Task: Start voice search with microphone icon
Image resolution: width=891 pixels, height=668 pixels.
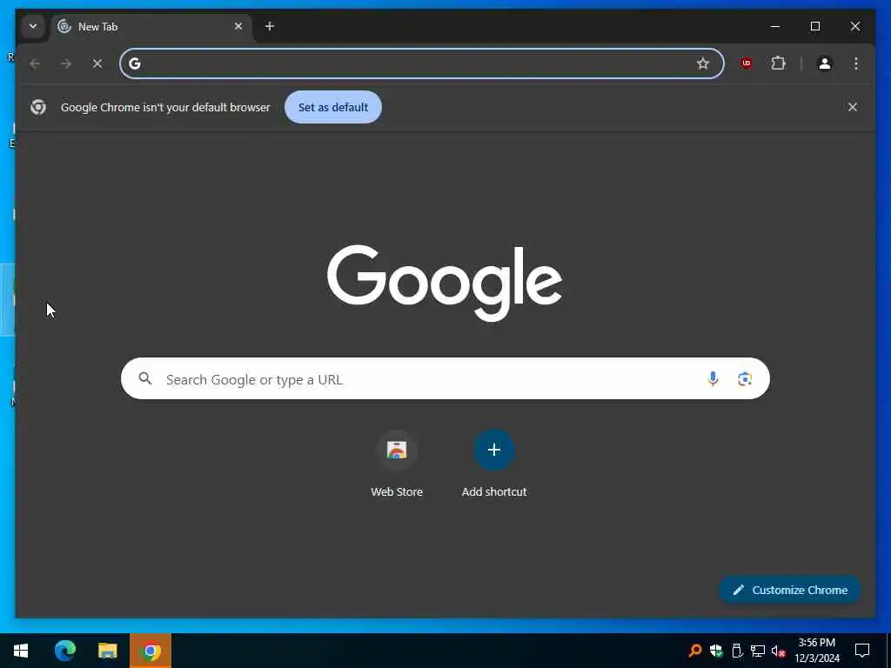Action: 713,378
